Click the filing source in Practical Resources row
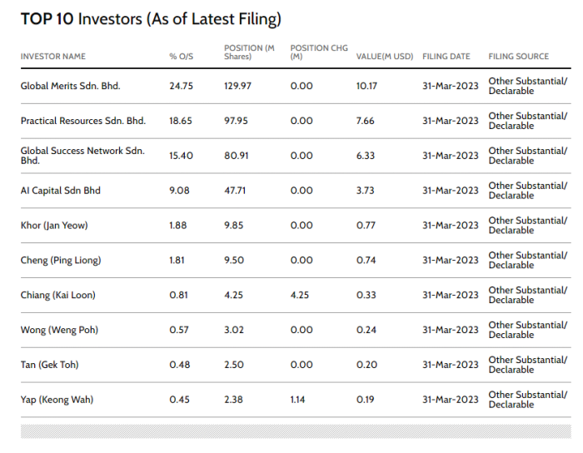The image size is (583, 453). 527,121
